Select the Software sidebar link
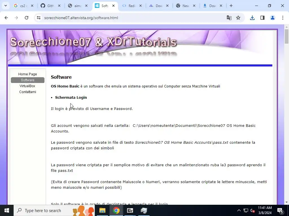289x216 pixels. point(28,80)
